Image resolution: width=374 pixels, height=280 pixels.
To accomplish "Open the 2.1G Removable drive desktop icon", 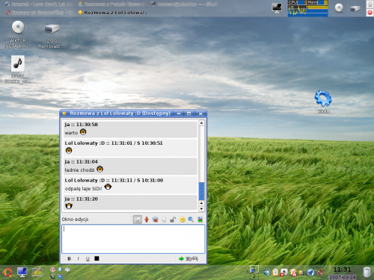I will pyautogui.click(x=52, y=36).
